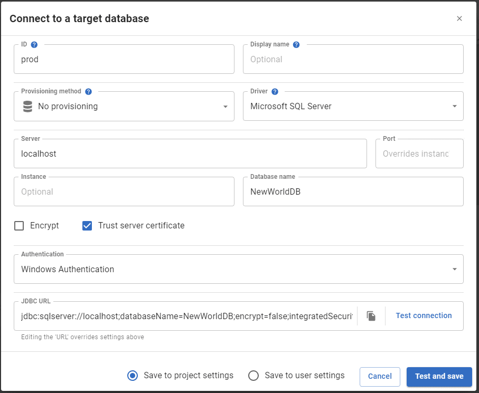Click the Database name field

[353, 191]
